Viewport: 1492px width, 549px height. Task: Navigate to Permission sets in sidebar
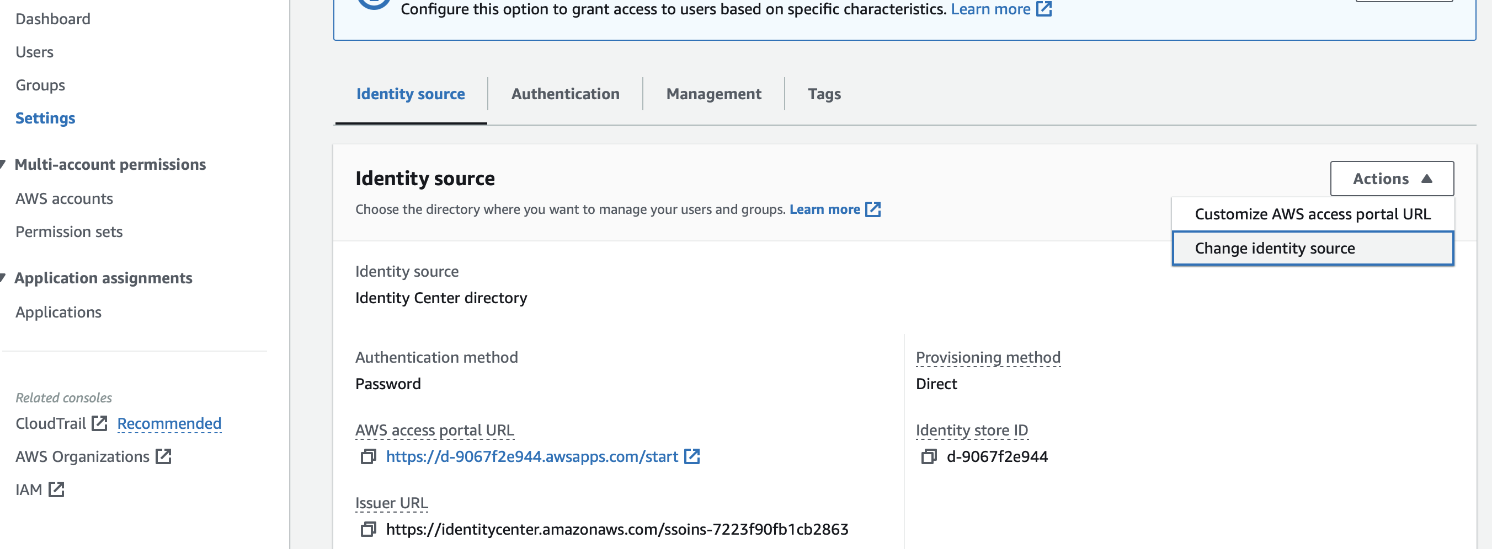[x=69, y=232]
